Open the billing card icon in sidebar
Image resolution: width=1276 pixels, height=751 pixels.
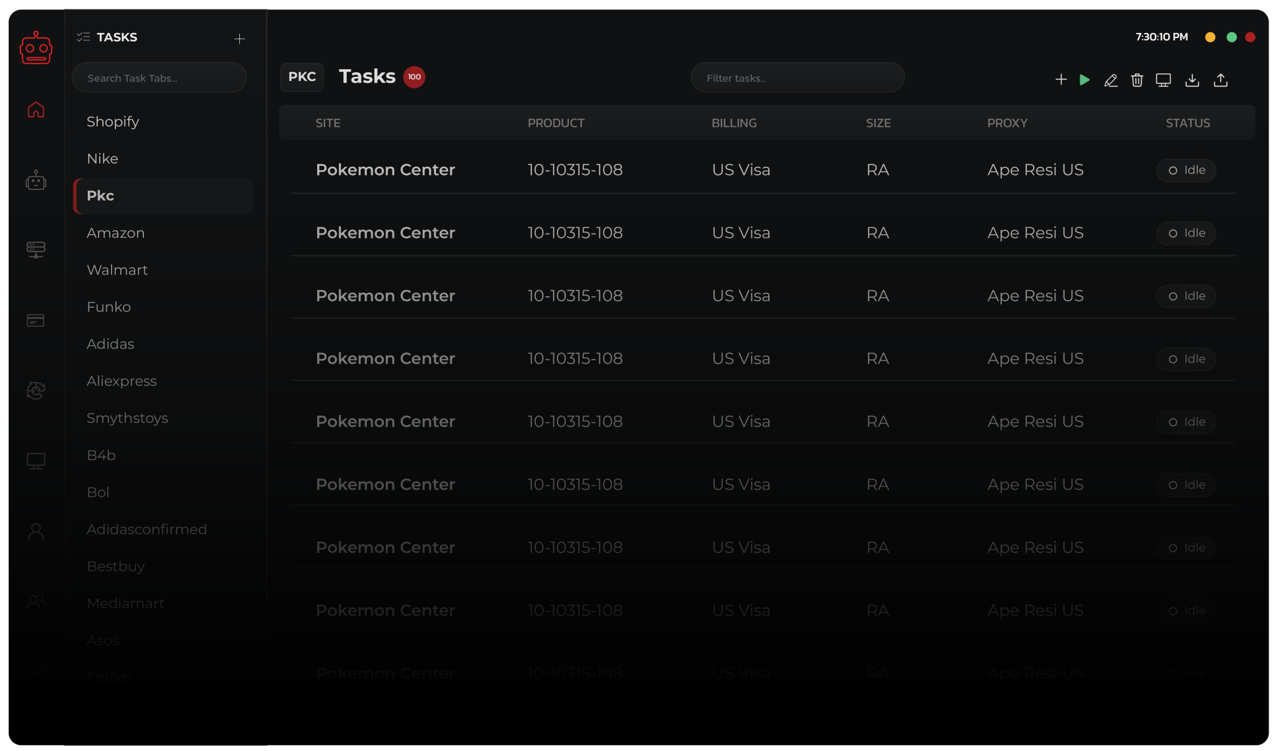[36, 320]
